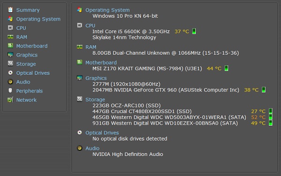
Task: Click the drive temperature value 52 °C
Action: pyautogui.click(x=258, y=117)
